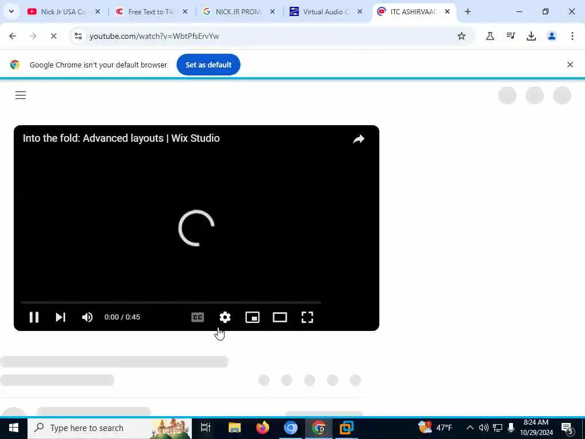The image size is (585, 439).
Task: Click the 0:00 / 0:45 time display
Action: click(x=122, y=317)
